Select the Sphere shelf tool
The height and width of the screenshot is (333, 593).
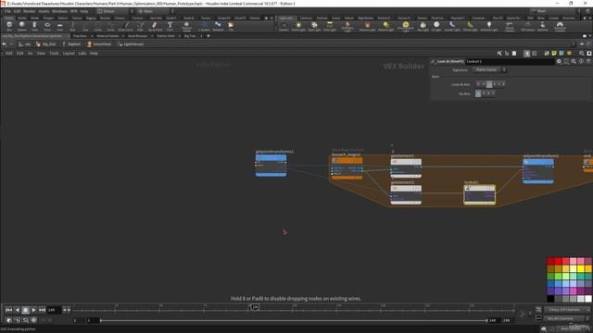click(x=22, y=26)
